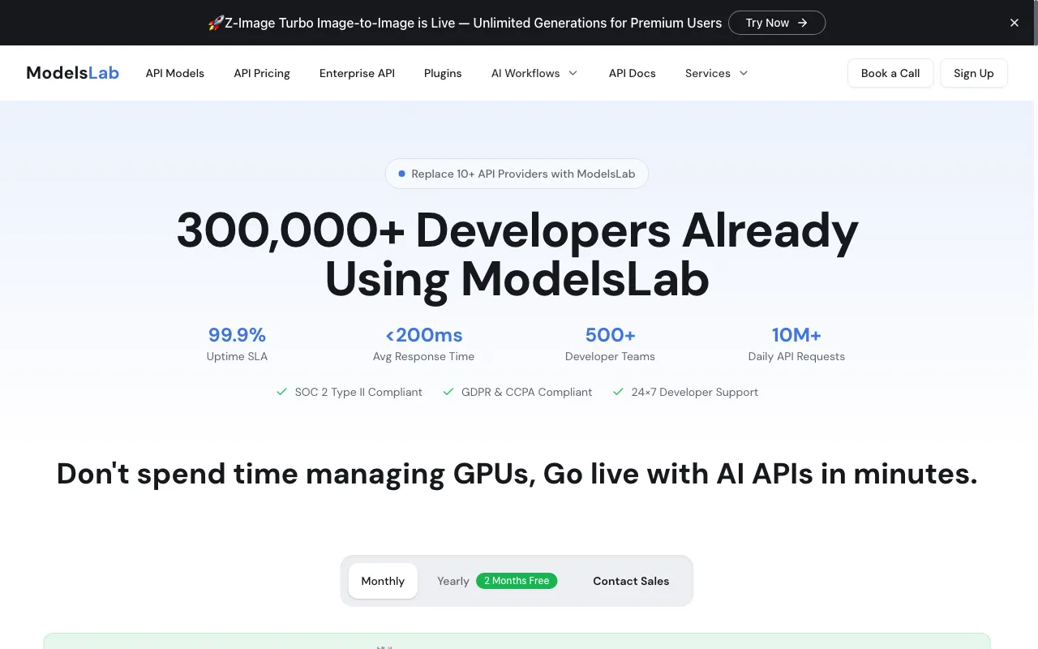Open API Models in the navigation
1038x649 pixels.
tap(175, 73)
